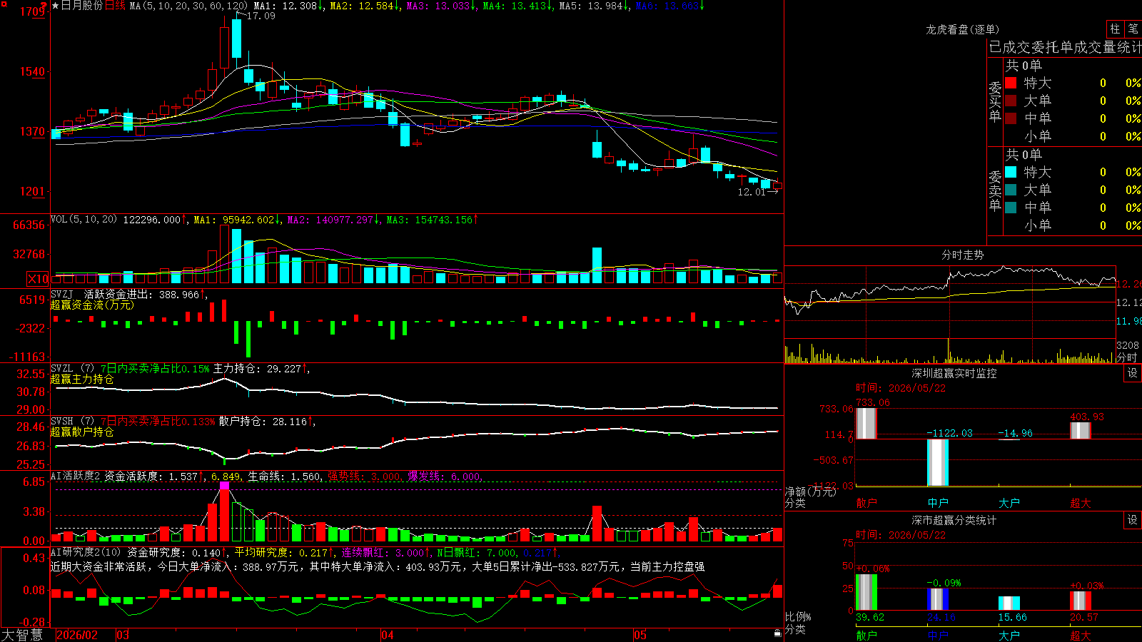Image resolution: width=1142 pixels, height=642 pixels.
Task: Click the dark red 中单 buy-order legend square
Action: point(1011,118)
